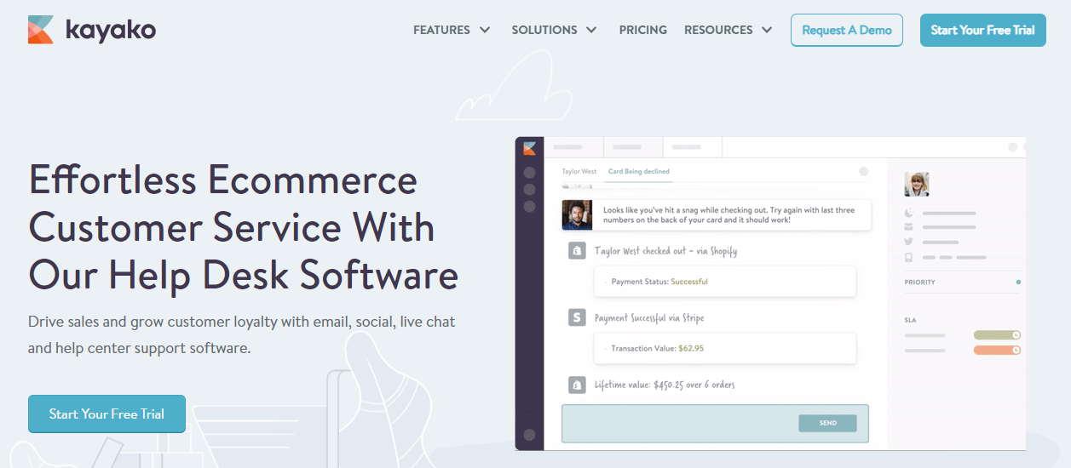Click the Effortless Ecommerce Customer Service headline
The width and height of the screenshot is (1071, 468).
244,227
